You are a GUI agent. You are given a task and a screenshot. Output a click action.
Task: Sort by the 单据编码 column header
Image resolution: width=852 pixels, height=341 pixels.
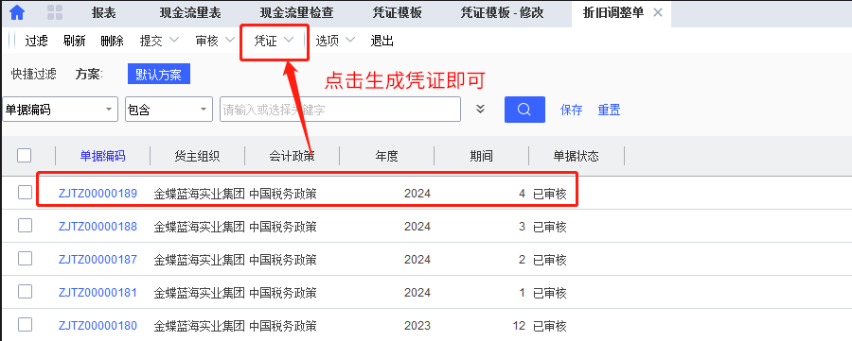click(102, 156)
